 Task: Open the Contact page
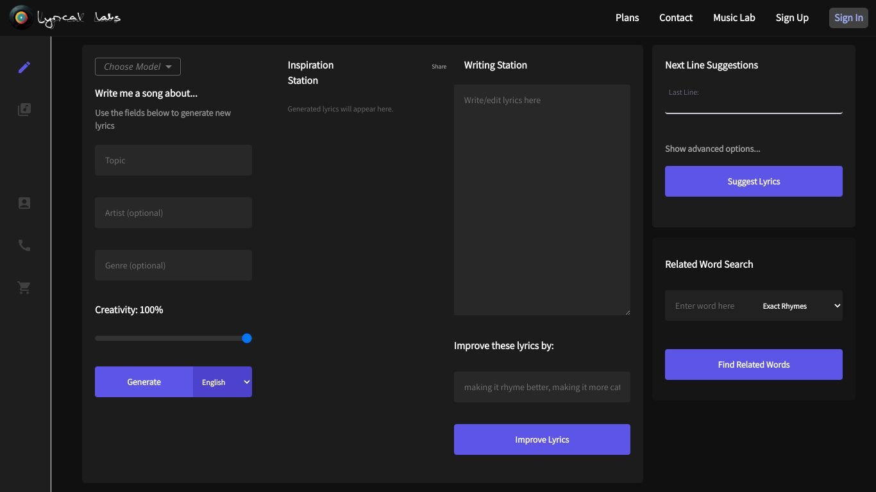click(676, 17)
